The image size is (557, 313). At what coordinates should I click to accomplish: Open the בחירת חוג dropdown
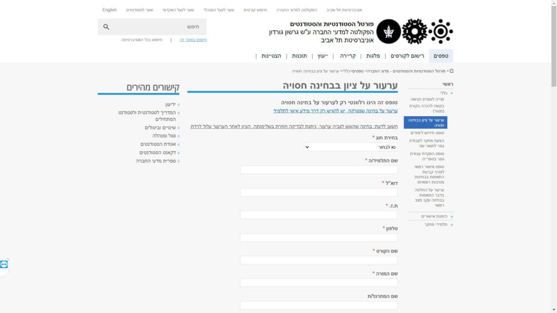coord(351,147)
